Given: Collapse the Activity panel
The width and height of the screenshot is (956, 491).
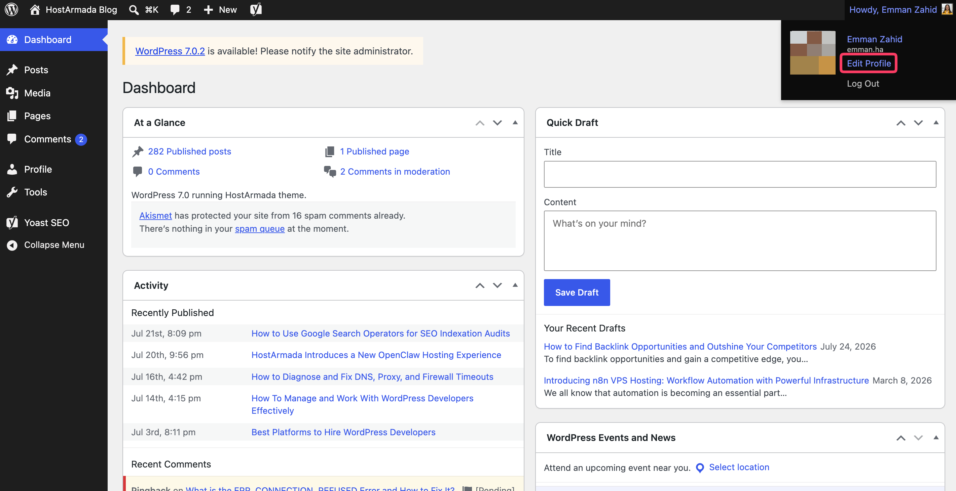Looking at the screenshot, I should (x=515, y=285).
